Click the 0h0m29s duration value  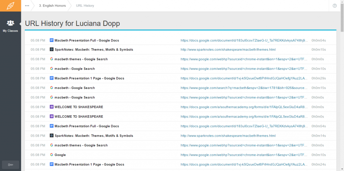[x=318, y=78]
